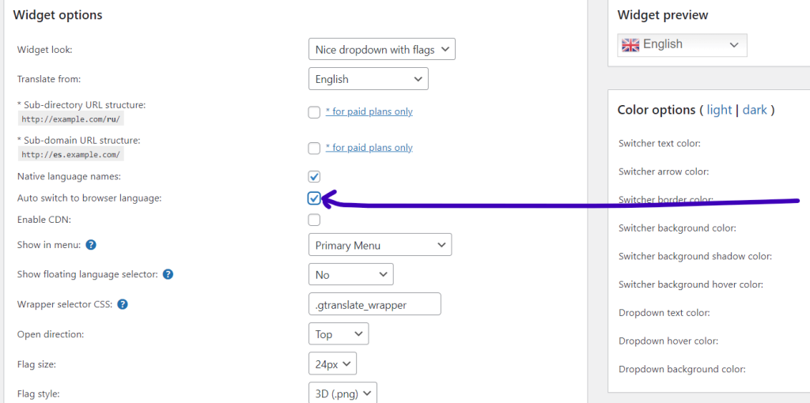
Task: Click paid plans link for Sub-directory
Action: pyautogui.click(x=369, y=111)
